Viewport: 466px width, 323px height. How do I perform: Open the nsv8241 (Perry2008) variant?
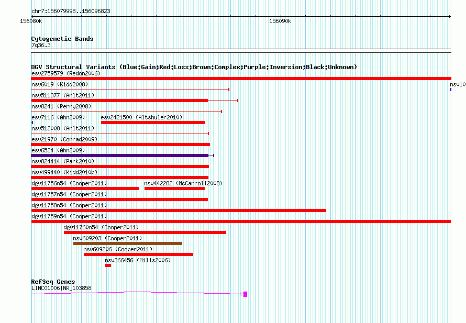[x=127, y=112]
